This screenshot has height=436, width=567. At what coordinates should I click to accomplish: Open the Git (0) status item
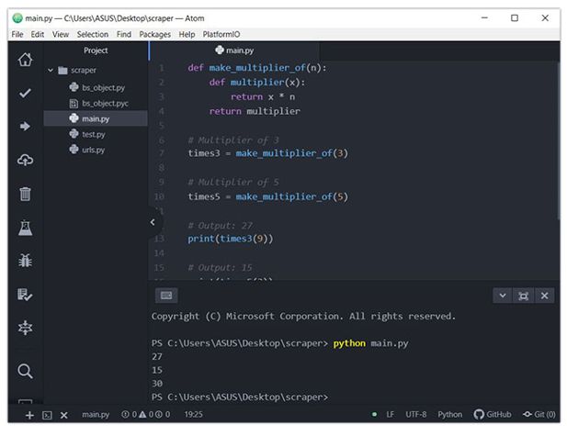(539, 414)
